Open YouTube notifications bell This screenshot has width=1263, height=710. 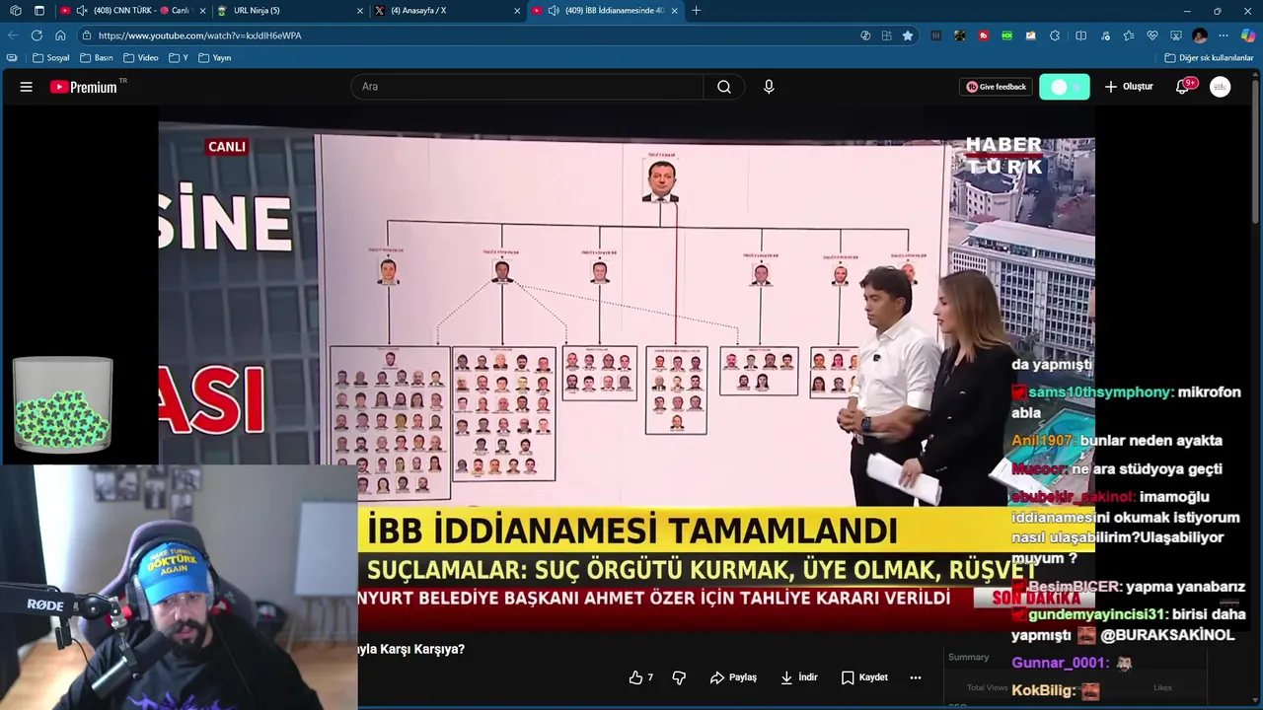tap(1182, 87)
